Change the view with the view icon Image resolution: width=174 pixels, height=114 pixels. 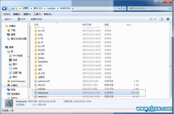pyautogui.click(x=151, y=19)
